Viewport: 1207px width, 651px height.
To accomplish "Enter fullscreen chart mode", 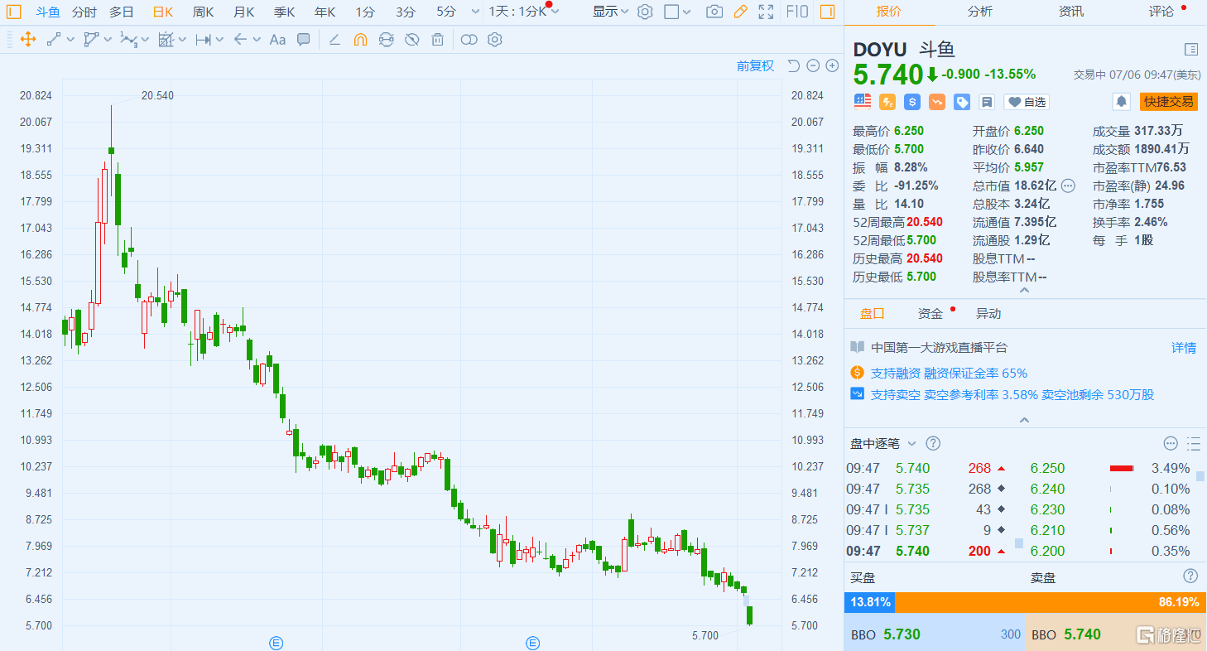I will 767,12.
